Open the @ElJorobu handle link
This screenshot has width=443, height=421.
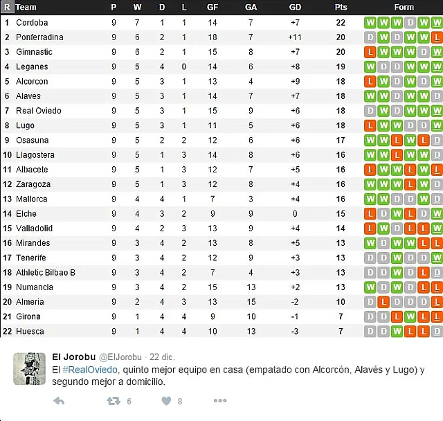point(120,357)
